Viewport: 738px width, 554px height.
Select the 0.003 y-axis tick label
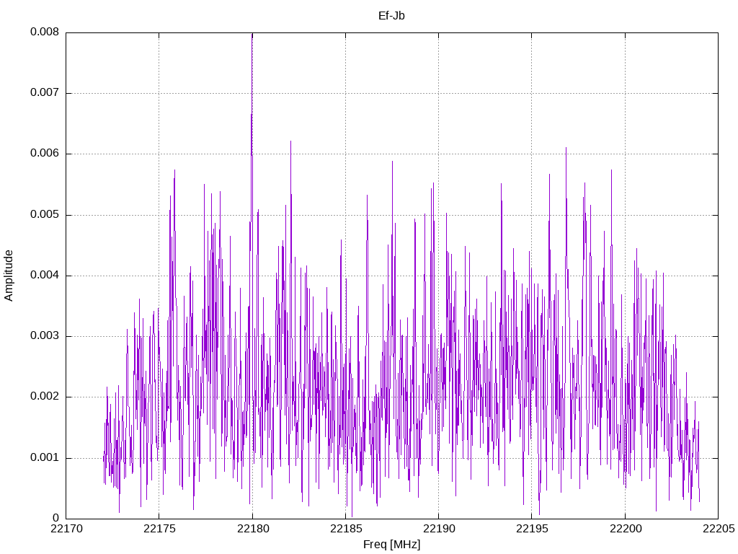point(45,336)
